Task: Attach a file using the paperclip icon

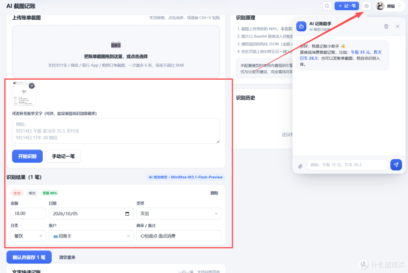Action: [300, 166]
